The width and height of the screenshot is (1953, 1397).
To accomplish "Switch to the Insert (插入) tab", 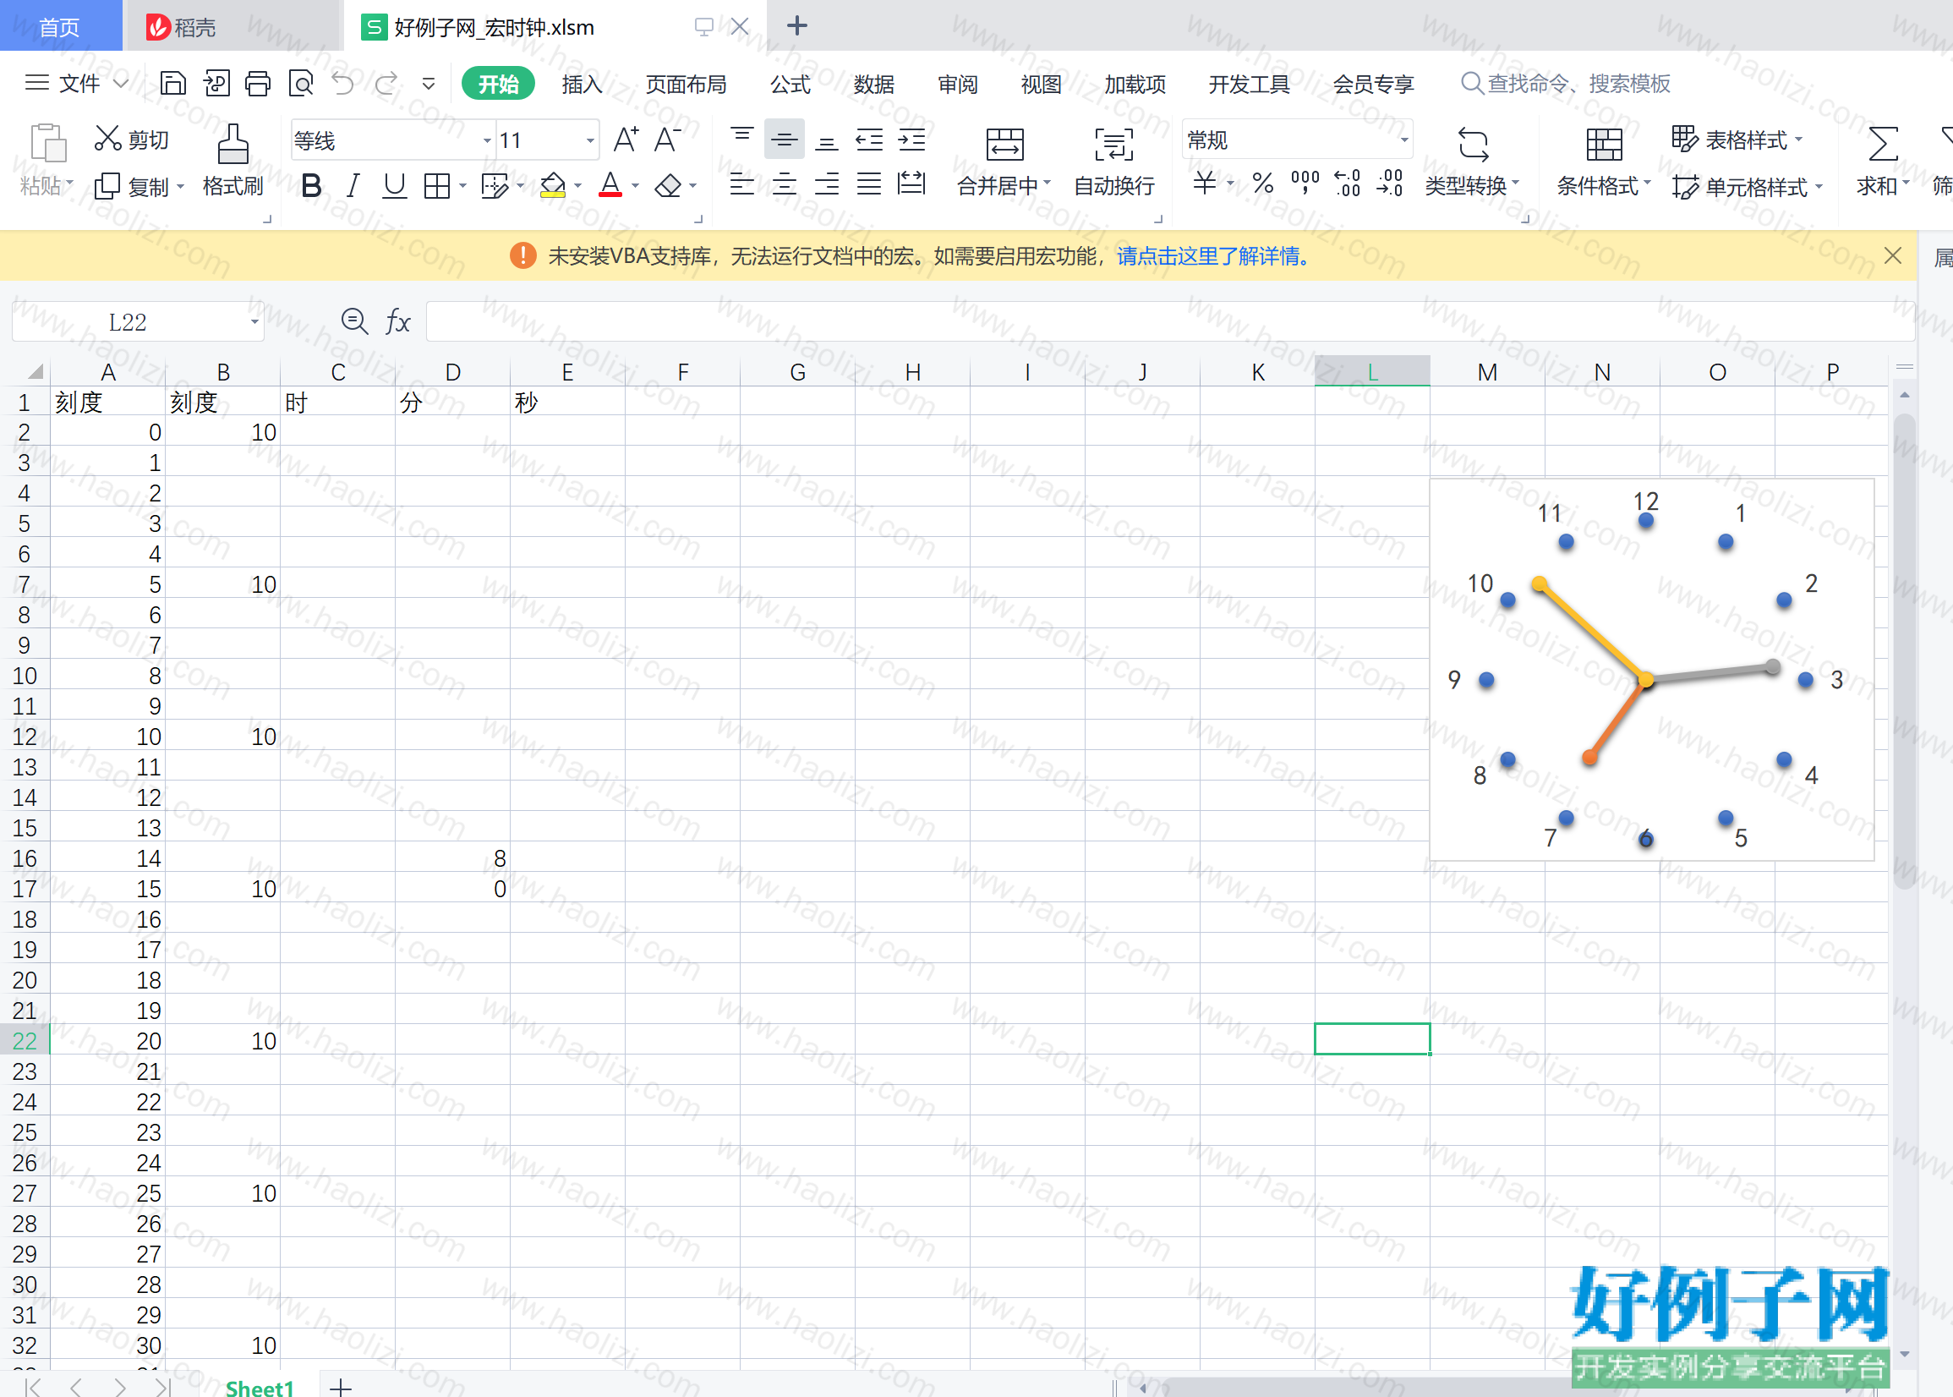I will [582, 84].
